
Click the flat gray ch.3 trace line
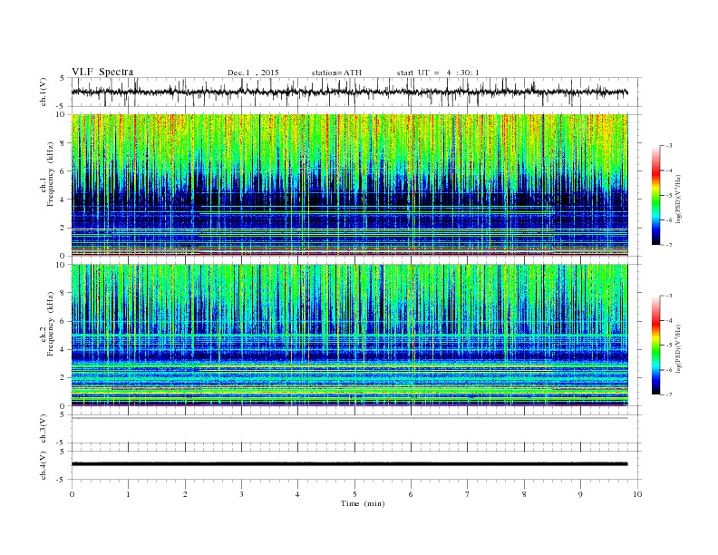pyautogui.click(x=349, y=418)
